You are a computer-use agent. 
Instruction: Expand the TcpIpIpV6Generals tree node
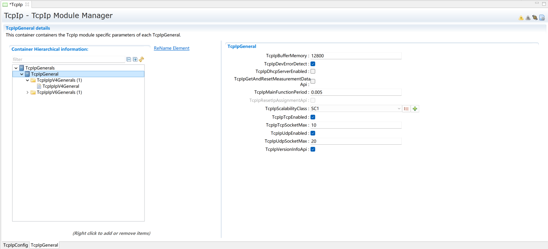[28, 93]
